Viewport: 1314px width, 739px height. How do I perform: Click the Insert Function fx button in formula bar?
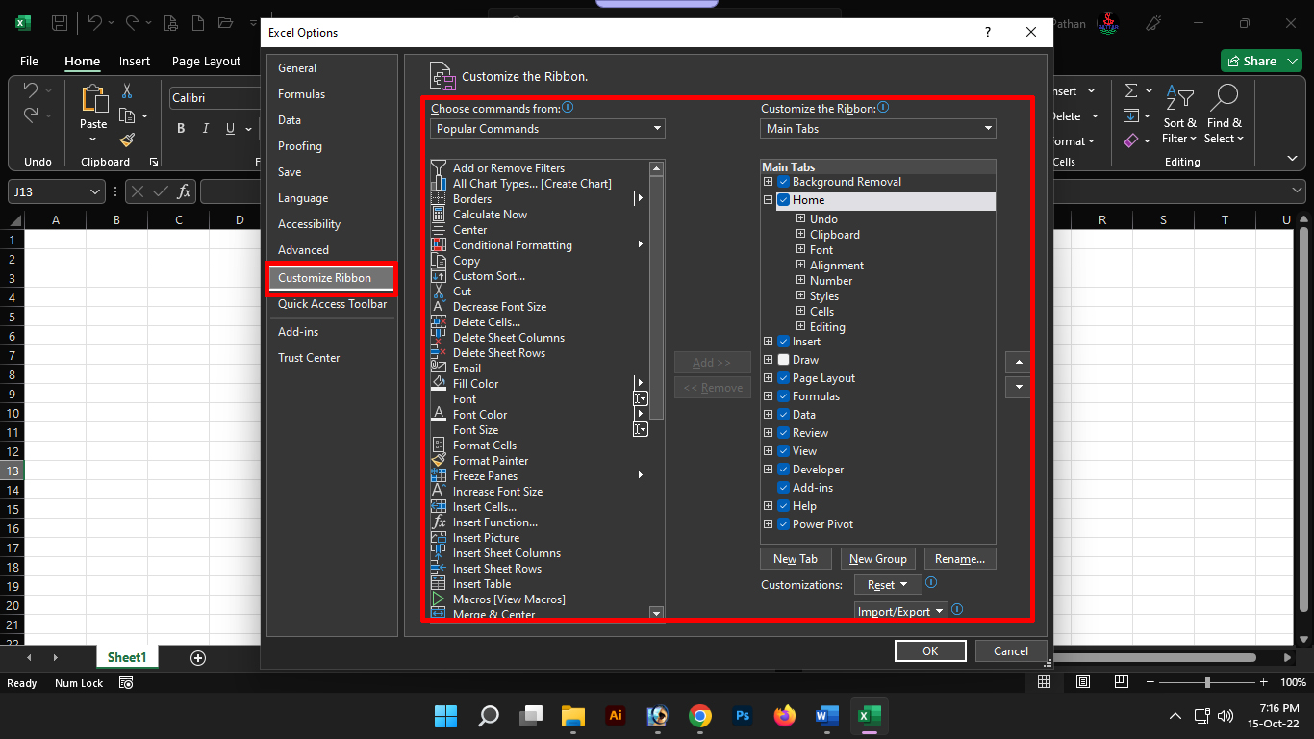[x=184, y=191]
